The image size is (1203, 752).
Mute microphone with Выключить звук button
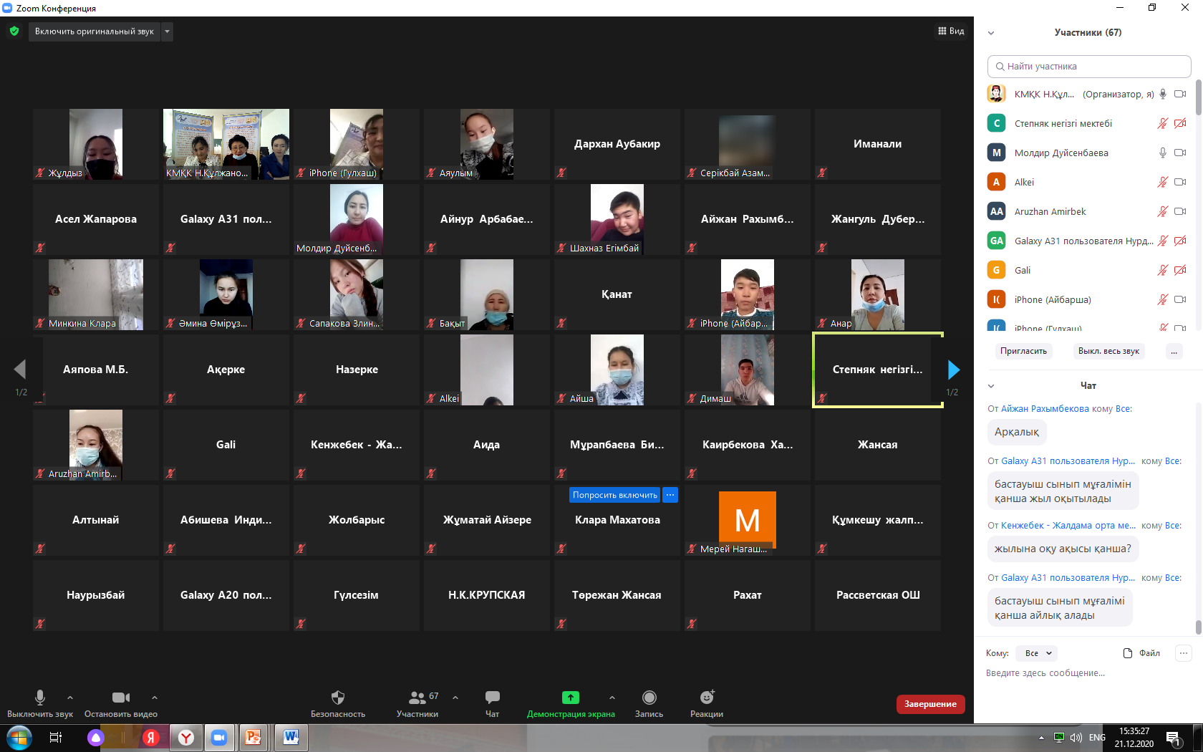coord(40,698)
